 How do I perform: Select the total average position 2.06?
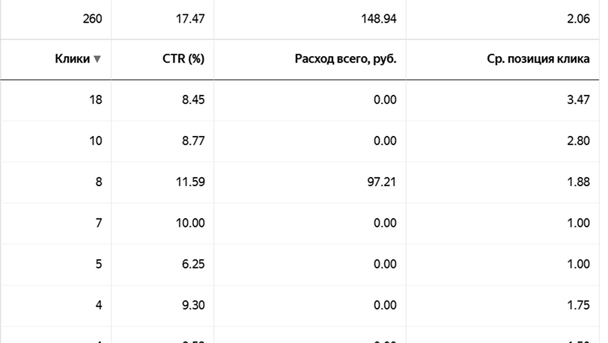coord(578,19)
